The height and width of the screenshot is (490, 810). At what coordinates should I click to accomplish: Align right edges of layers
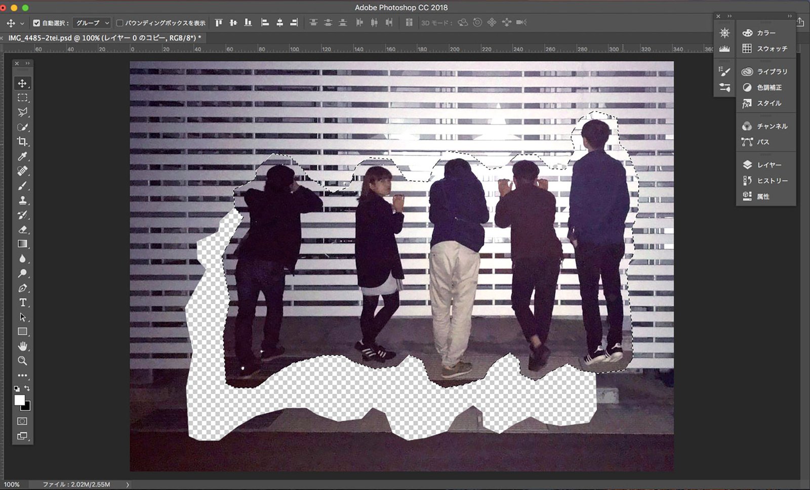pyautogui.click(x=294, y=22)
